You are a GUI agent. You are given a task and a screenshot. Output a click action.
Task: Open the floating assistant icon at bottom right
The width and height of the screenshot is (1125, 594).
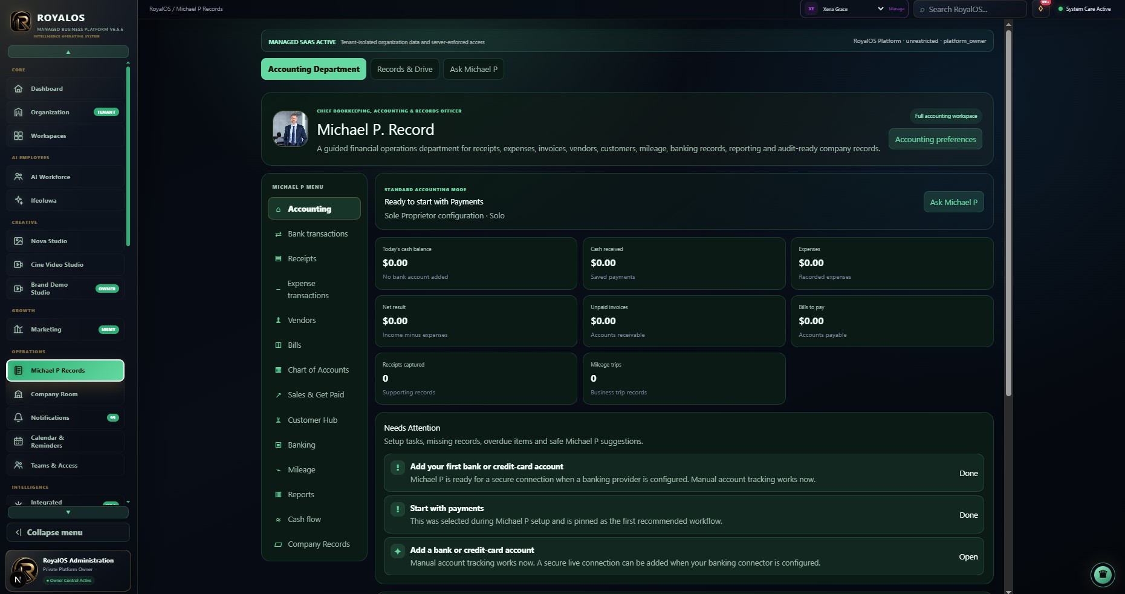1103,575
